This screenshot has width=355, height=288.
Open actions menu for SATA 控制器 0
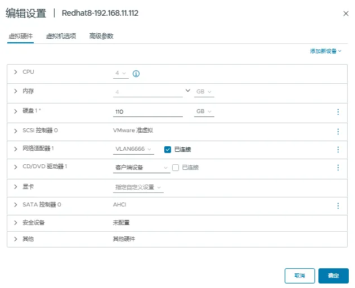[x=338, y=206]
